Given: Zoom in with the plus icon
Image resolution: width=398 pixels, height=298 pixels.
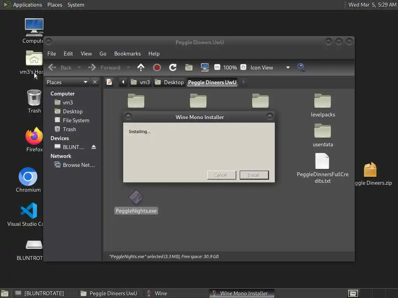Looking at the screenshot, I should [x=243, y=68].
